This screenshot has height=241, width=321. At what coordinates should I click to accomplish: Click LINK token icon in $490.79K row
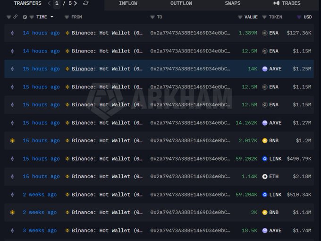[265, 159]
